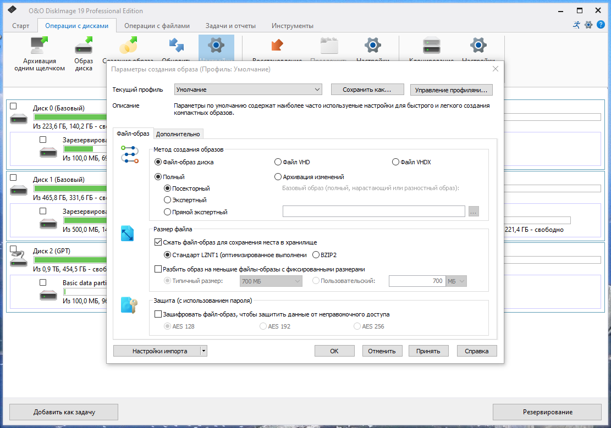Open settings via the top-right gear icon
611x428 pixels.
coord(589,25)
